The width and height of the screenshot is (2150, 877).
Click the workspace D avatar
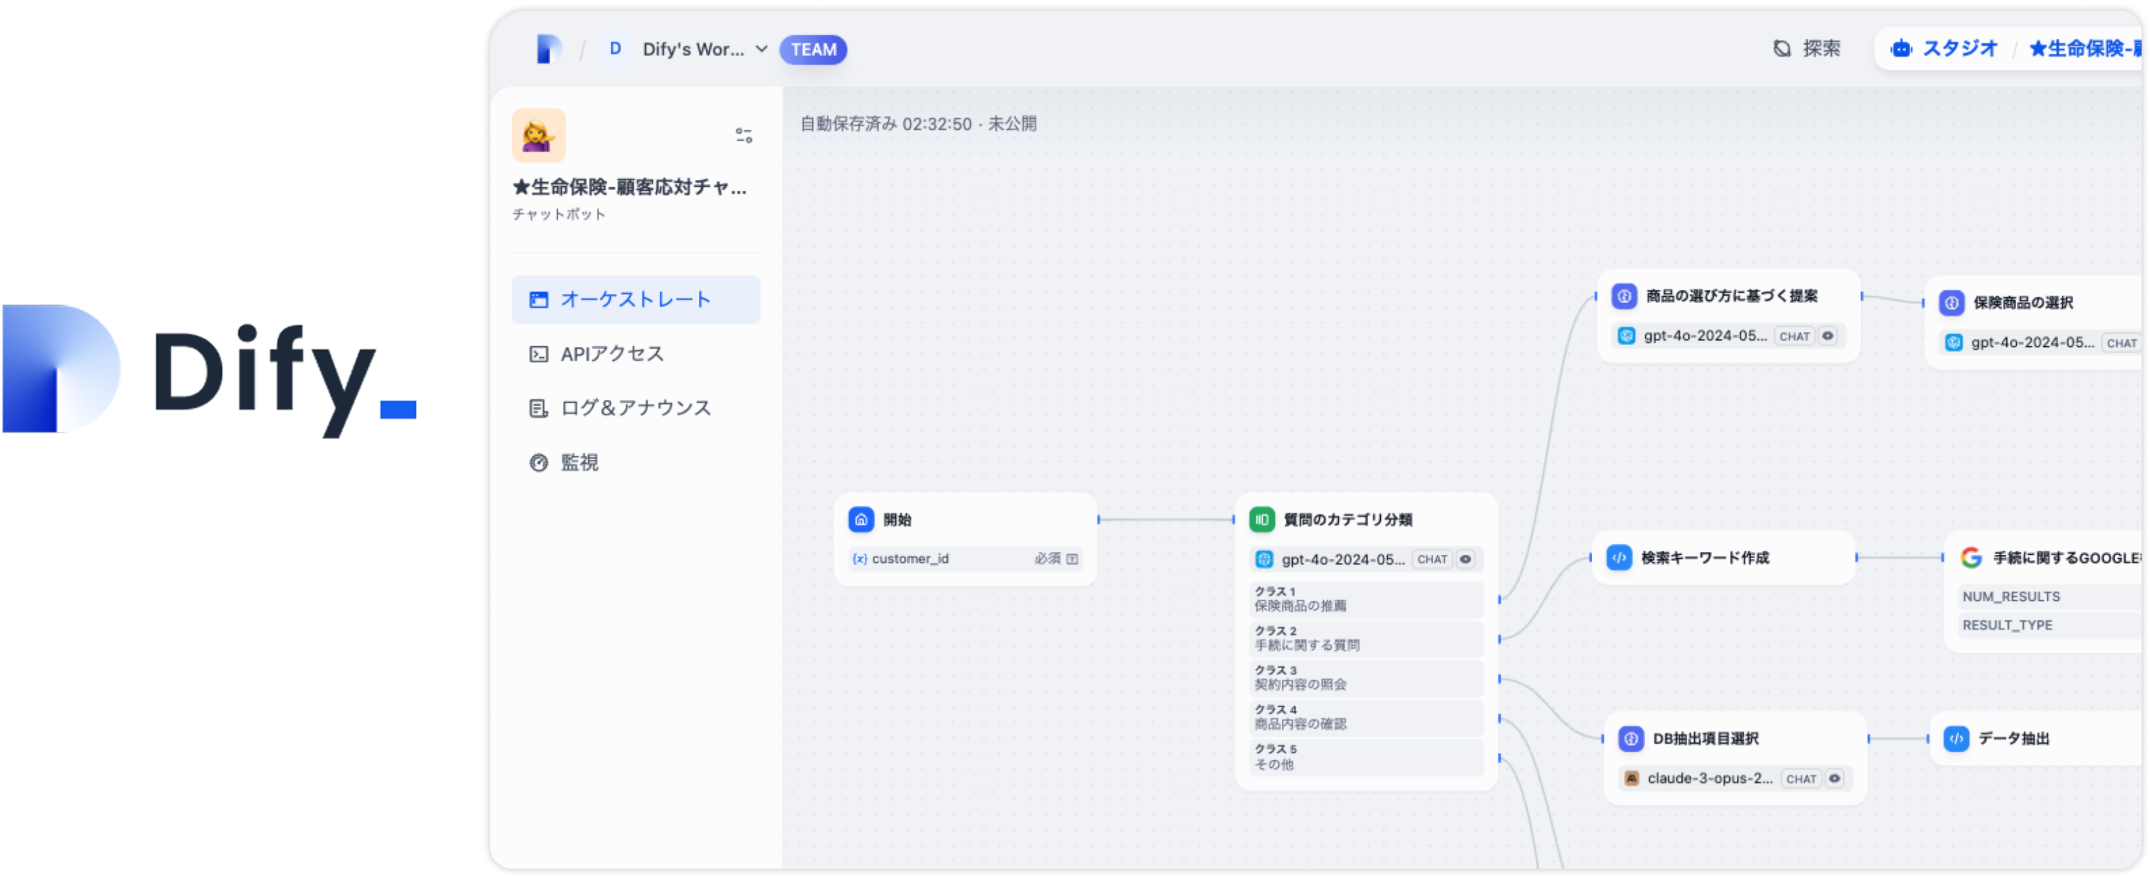[615, 50]
